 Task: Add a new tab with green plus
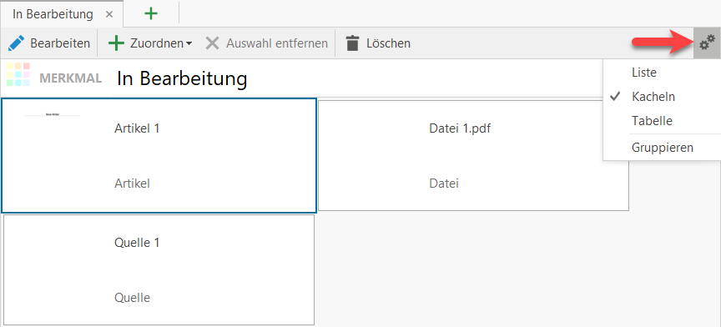[151, 14]
